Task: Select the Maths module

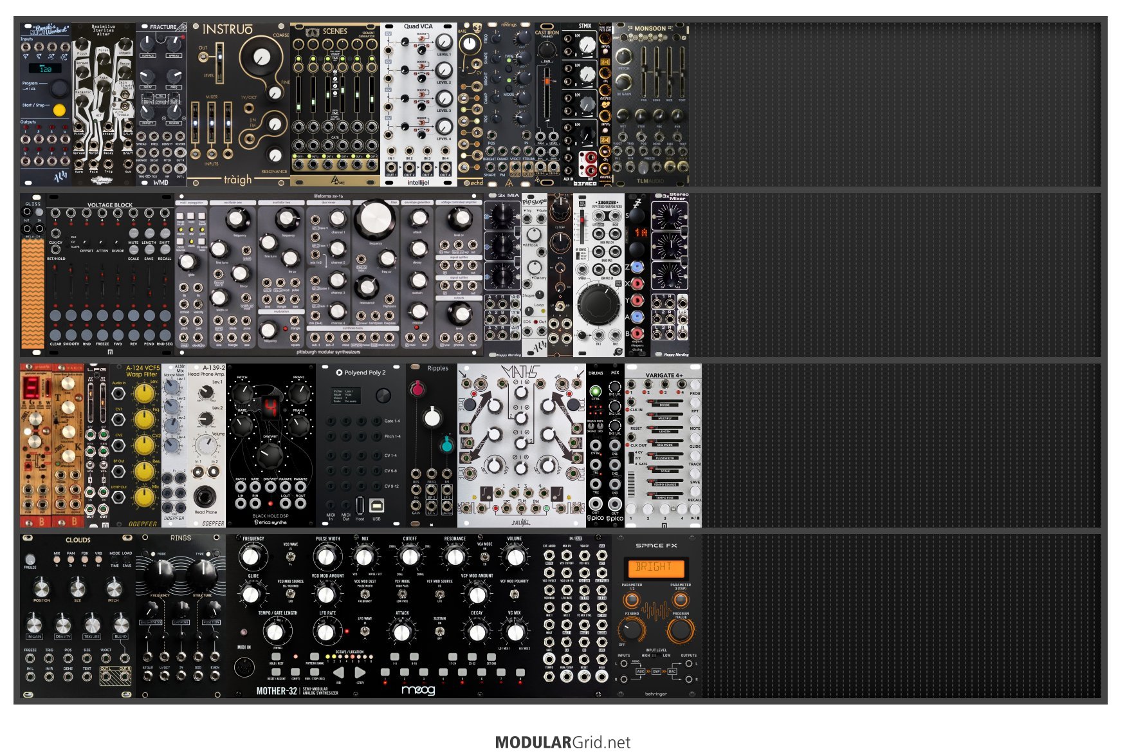Action: point(522,446)
